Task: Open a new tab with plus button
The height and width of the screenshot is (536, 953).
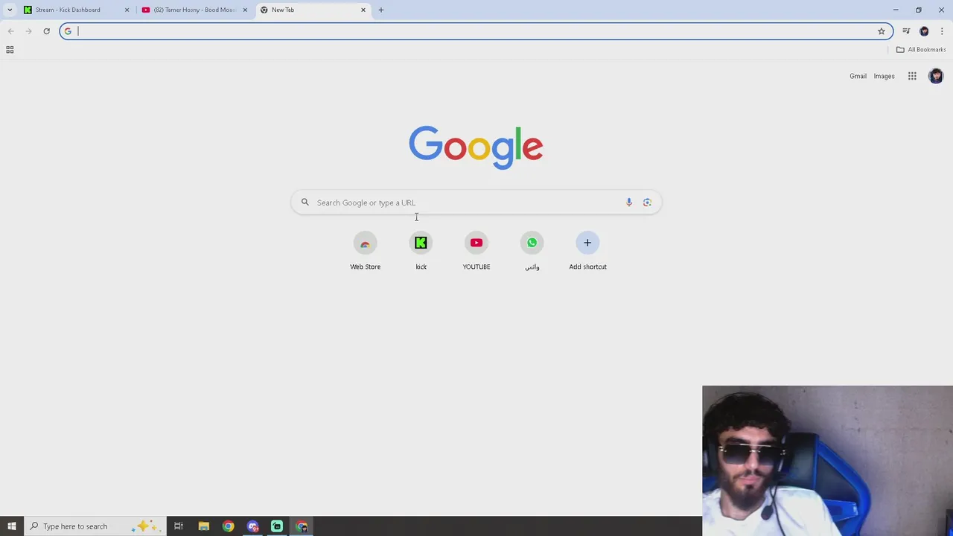Action: point(381,10)
